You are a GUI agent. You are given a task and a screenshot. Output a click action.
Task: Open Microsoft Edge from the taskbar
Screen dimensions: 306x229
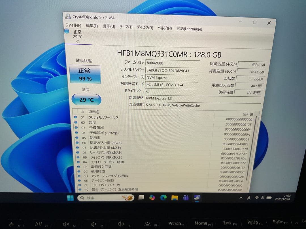click(163, 198)
